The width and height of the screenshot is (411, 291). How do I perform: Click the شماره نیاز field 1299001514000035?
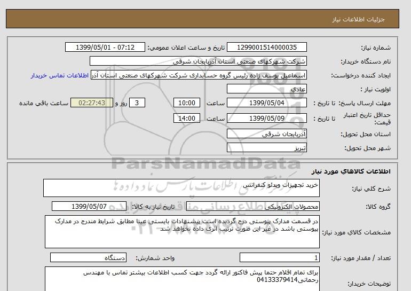point(266,47)
